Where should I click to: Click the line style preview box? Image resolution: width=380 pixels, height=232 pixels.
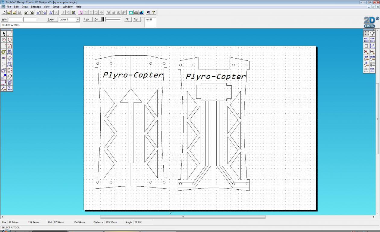[x=113, y=19]
